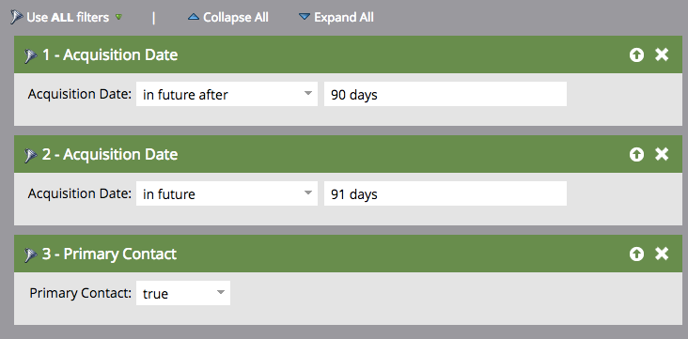The height and width of the screenshot is (339, 688).
Task: Collapse All filters
Action: [228, 18]
